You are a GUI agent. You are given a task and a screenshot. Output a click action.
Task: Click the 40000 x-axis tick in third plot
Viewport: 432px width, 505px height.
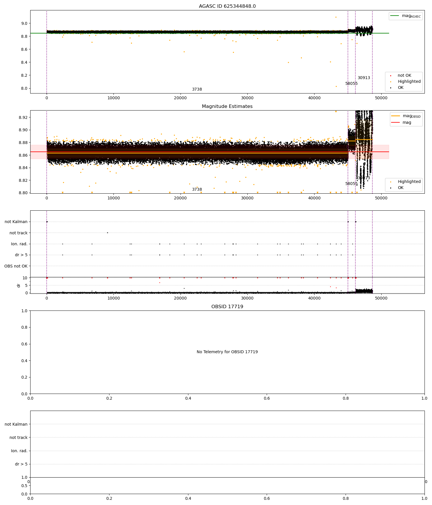tap(314, 298)
